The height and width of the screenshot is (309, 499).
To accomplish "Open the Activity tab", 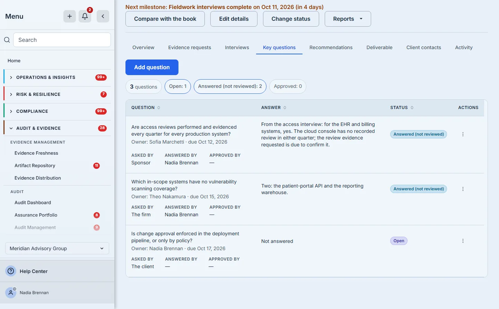I will [x=464, y=47].
